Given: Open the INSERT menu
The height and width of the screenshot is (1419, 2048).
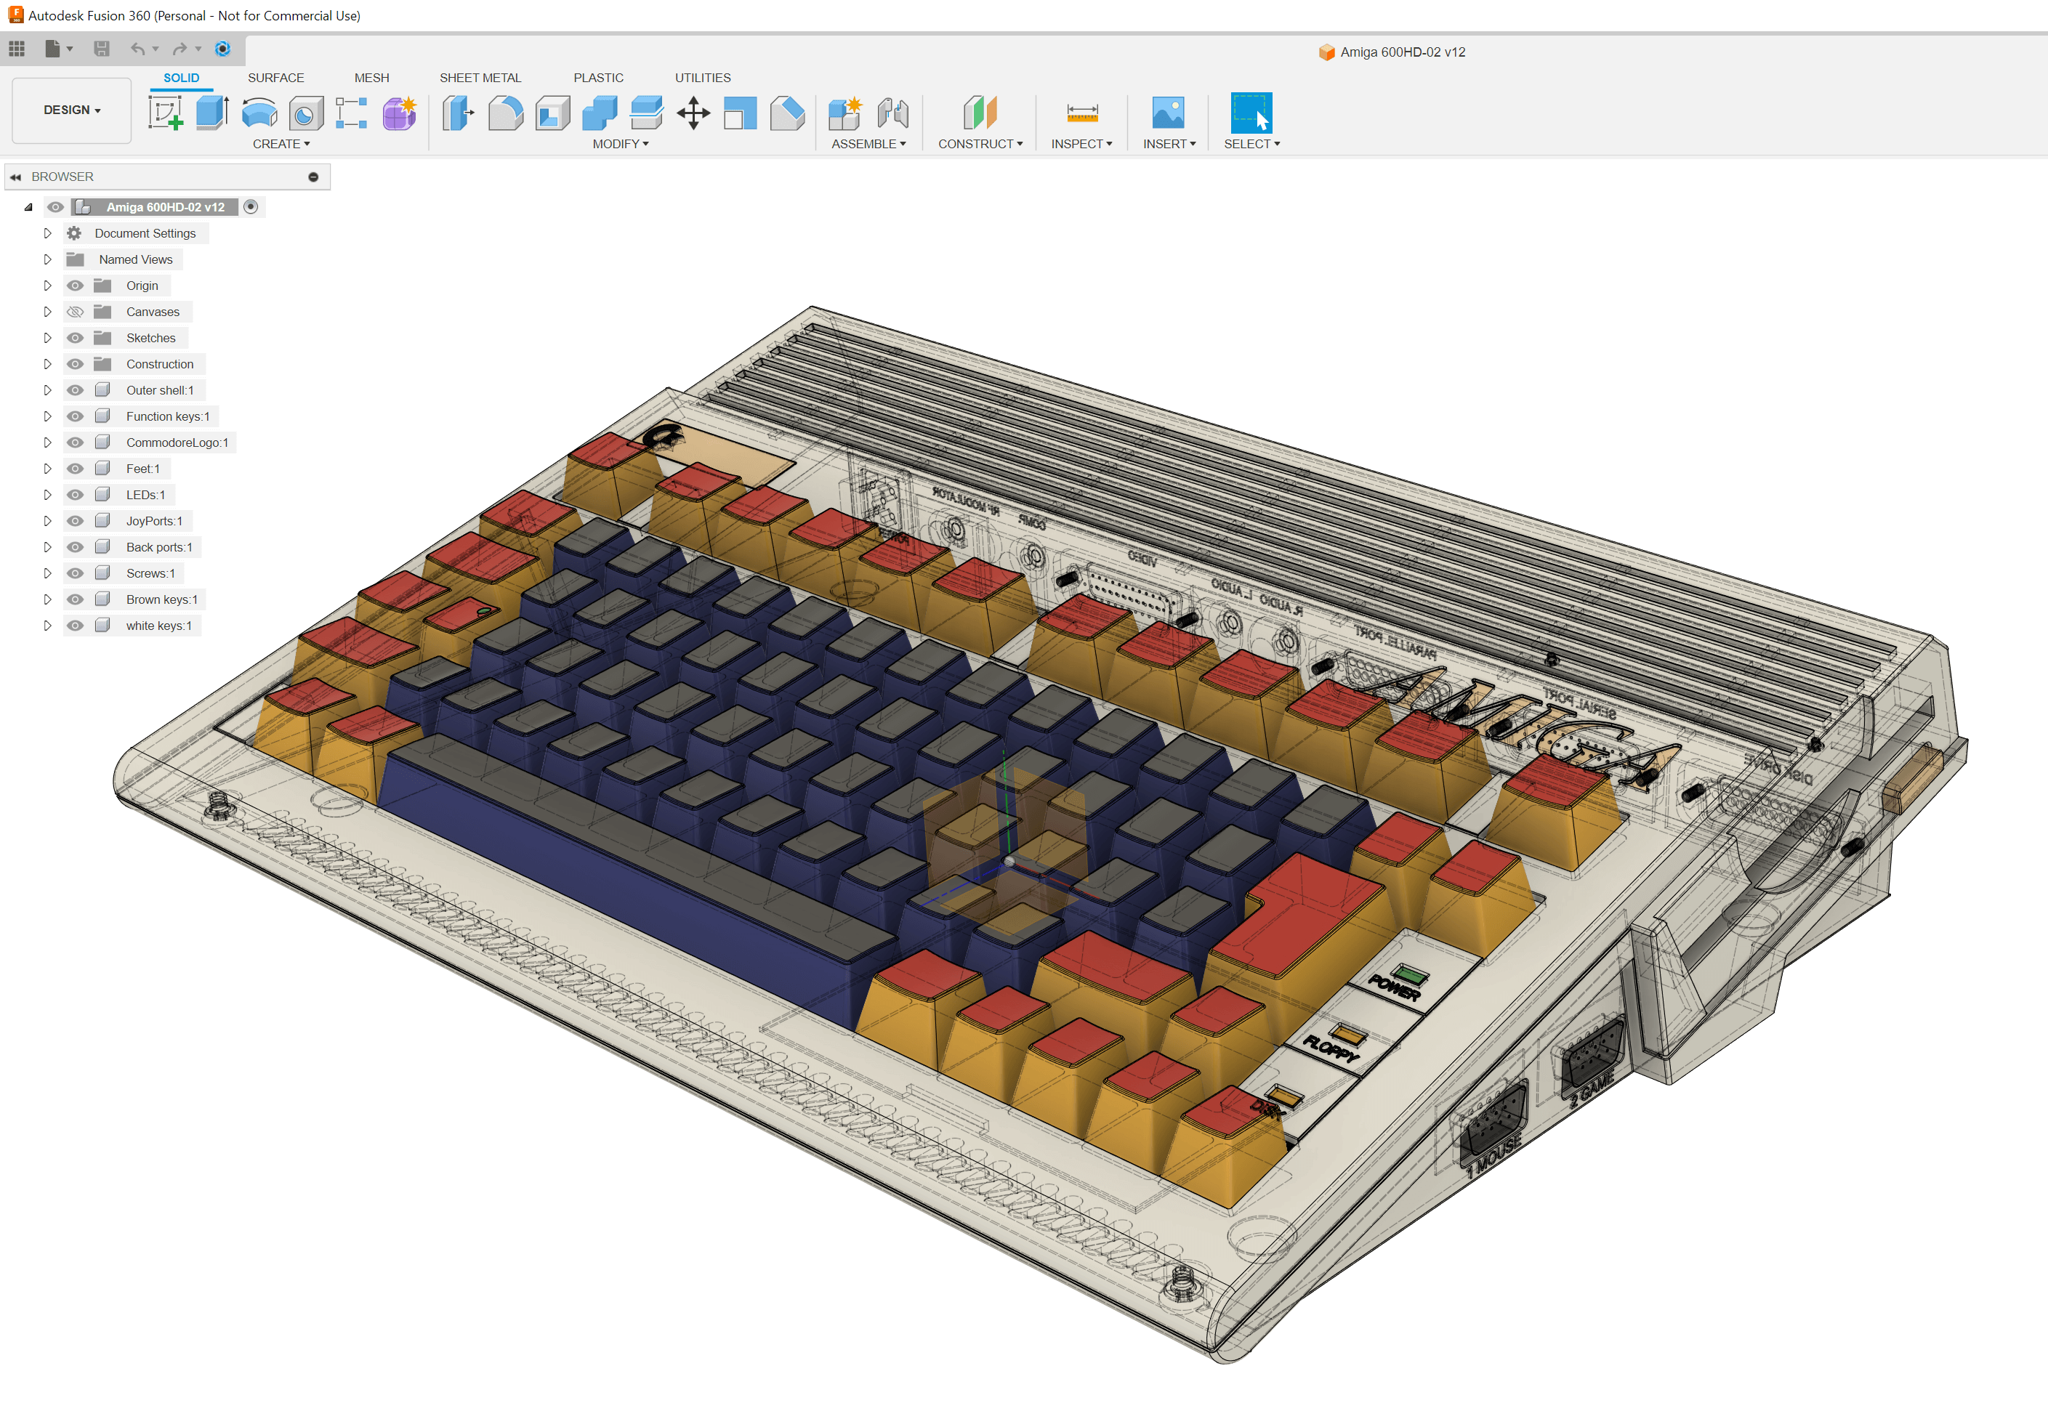Looking at the screenshot, I should click(x=1169, y=144).
